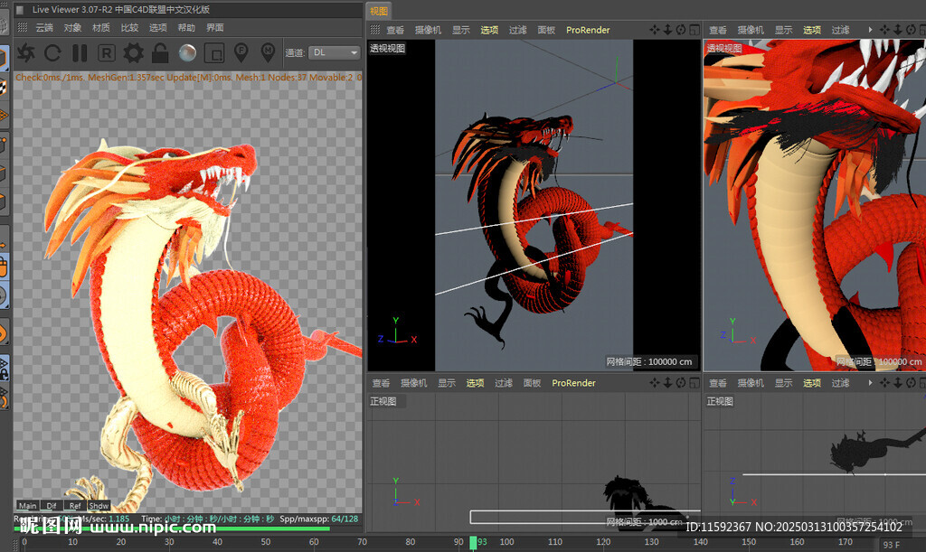Viewport: 926px width, 552px height.
Task: Click the green timeline playhead at frame 93
Action: point(473,543)
